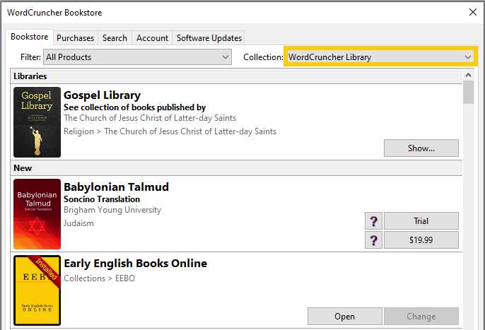Select the Gospel Library cover thumbnail

37,122
